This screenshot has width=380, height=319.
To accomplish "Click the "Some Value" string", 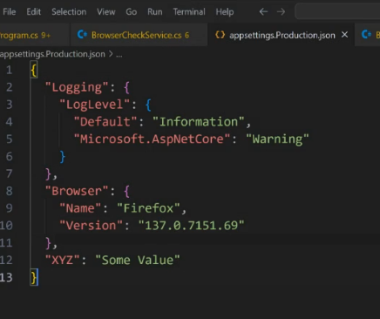I will click(x=138, y=260).
